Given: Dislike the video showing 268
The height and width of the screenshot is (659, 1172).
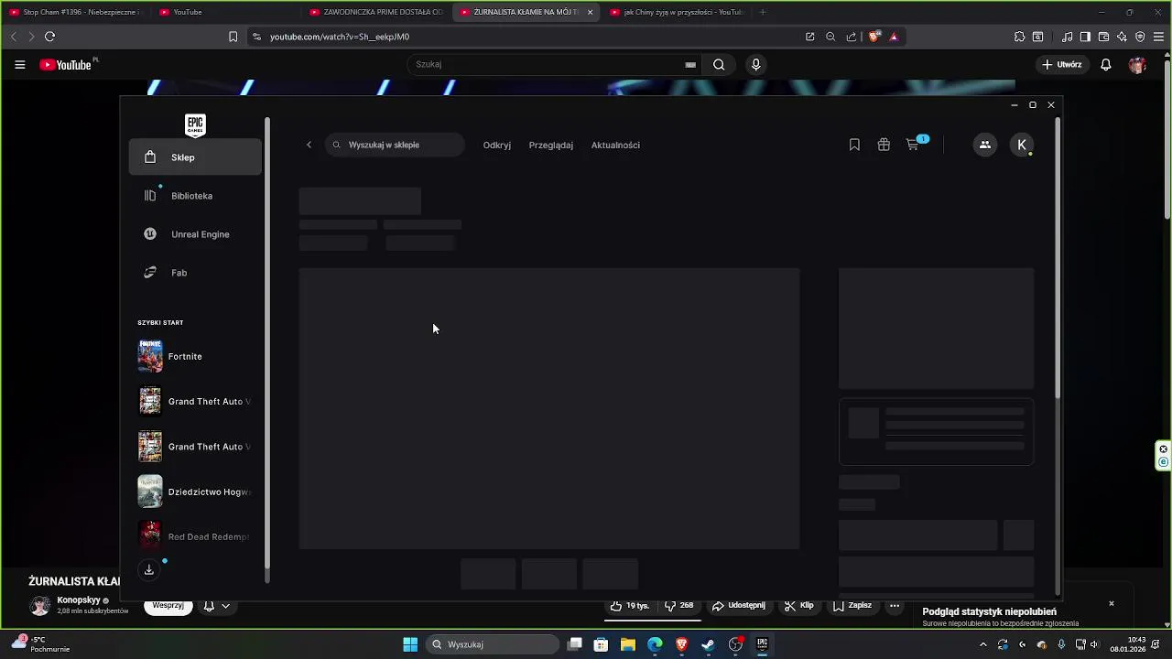Looking at the screenshot, I should (x=680, y=606).
